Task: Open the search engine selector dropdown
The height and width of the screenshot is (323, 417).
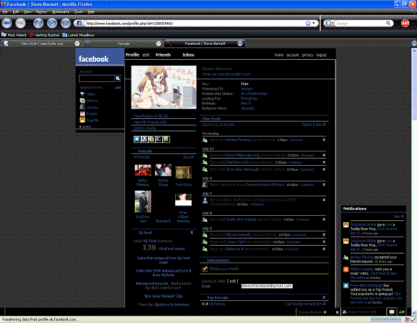Action: click(x=328, y=23)
